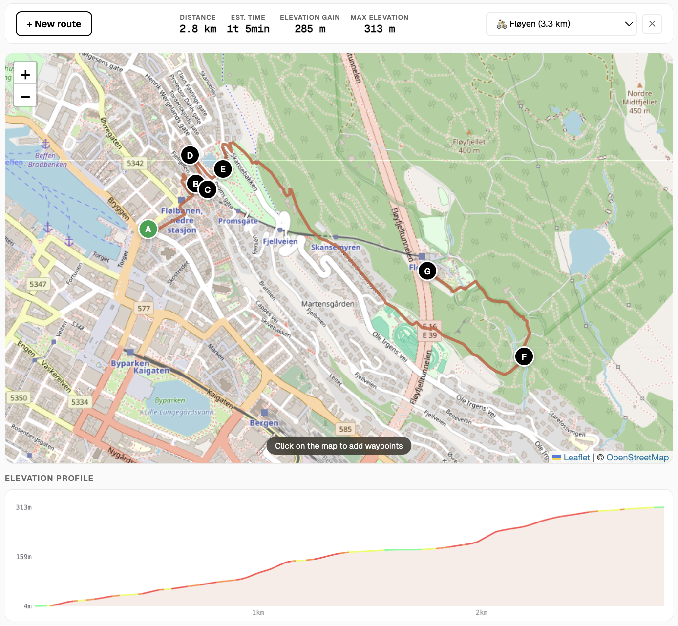
Task: Open the Leaflet link
Action: click(x=576, y=458)
